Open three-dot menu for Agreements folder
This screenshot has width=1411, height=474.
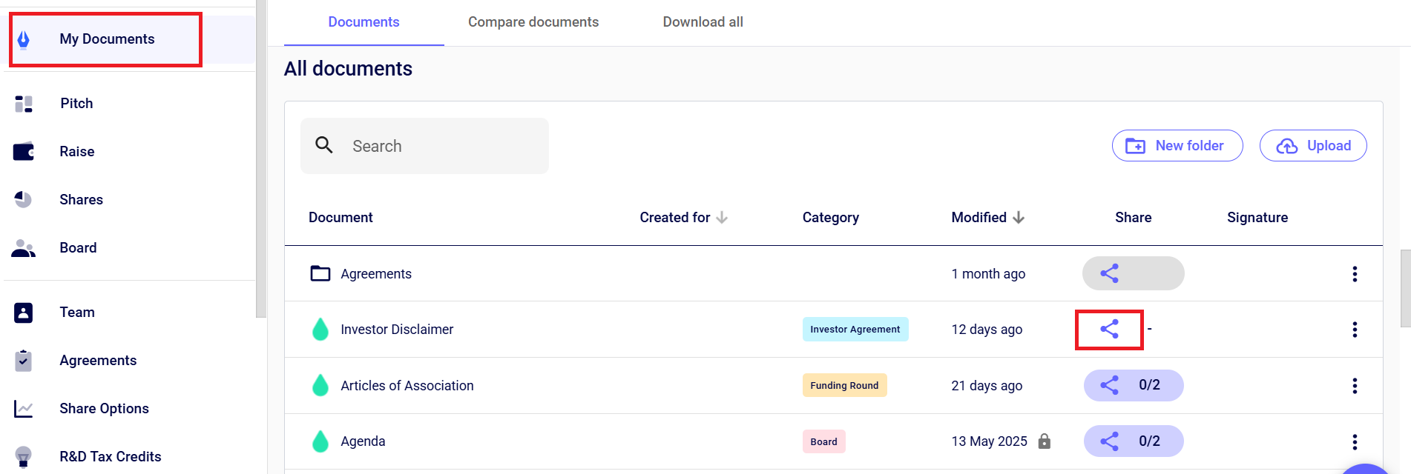(1355, 274)
